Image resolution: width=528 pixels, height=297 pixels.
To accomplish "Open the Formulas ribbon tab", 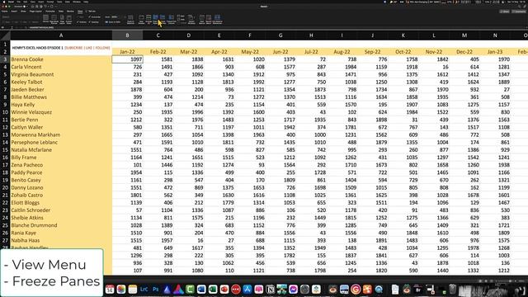I will (x=50, y=11).
